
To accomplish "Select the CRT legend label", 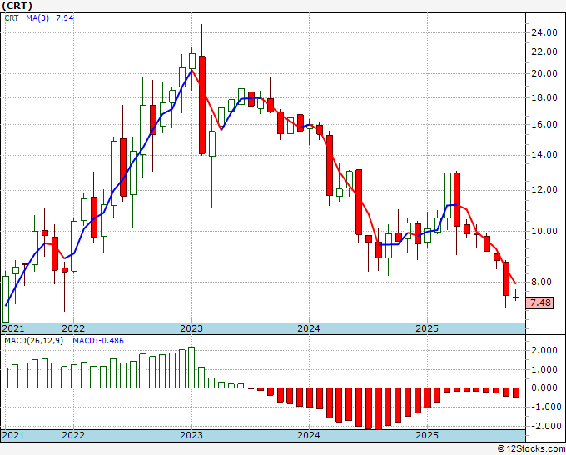I will pyautogui.click(x=11, y=17).
